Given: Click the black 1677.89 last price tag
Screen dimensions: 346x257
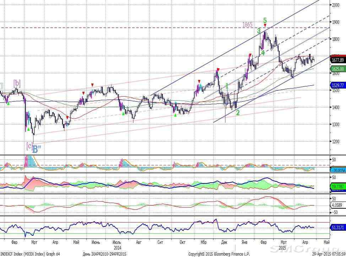Looking at the screenshot, I should click(x=338, y=60).
